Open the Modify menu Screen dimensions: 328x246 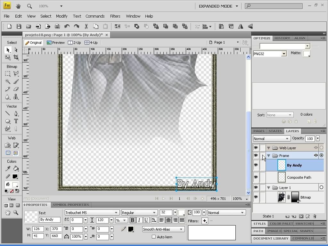coord(61,16)
